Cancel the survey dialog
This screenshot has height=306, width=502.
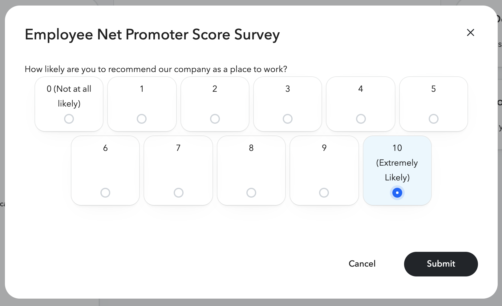tap(362, 264)
